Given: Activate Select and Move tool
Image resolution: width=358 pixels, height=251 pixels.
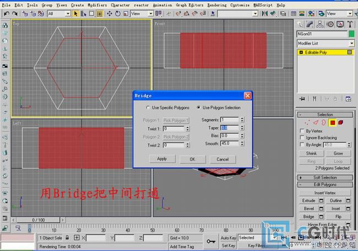Looking at the screenshot, I should point(110,14).
